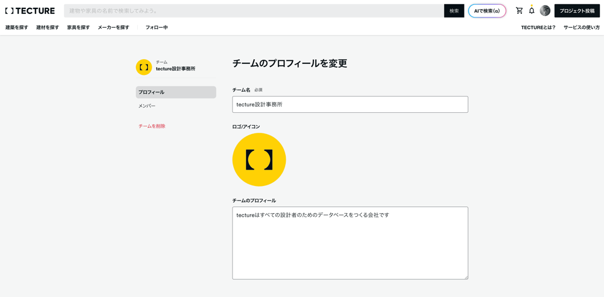Click the red チームを削除 link
Image resolution: width=604 pixels, height=297 pixels.
pos(152,126)
